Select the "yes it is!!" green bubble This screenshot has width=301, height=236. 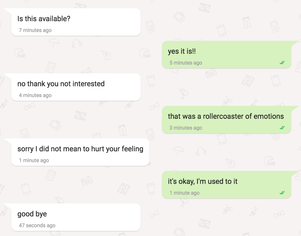pos(227,54)
